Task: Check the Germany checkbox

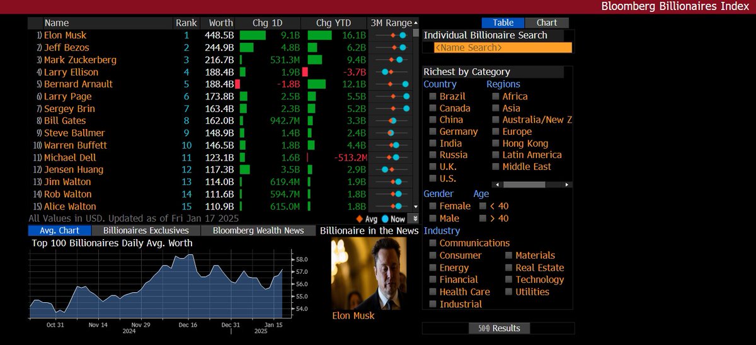Action: (x=433, y=132)
